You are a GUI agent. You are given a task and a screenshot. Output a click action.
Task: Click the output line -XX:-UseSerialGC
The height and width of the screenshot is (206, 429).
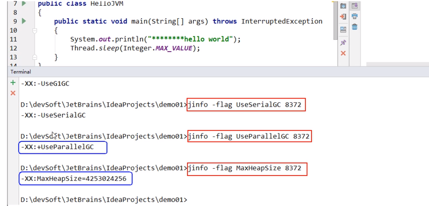click(53, 115)
